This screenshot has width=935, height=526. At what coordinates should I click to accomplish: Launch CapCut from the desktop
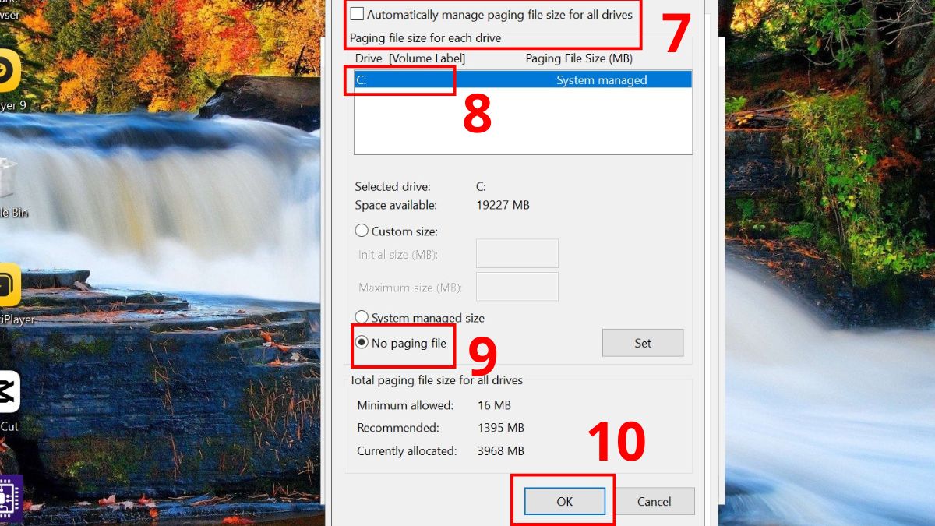coord(8,394)
